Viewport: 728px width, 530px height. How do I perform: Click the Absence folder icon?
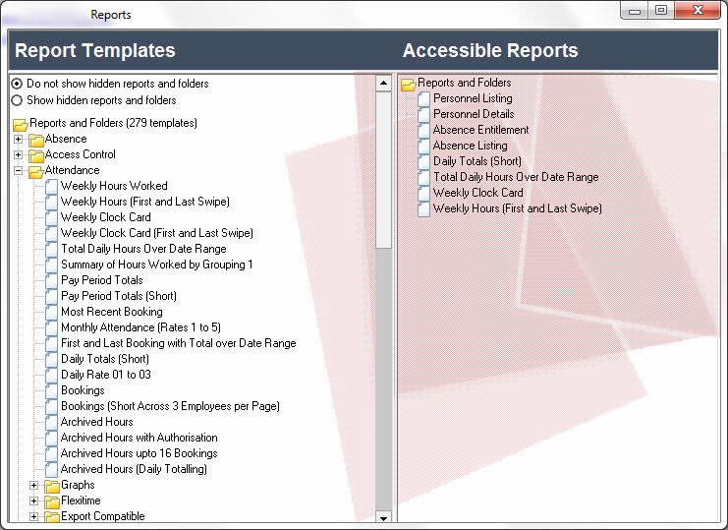[36, 140]
